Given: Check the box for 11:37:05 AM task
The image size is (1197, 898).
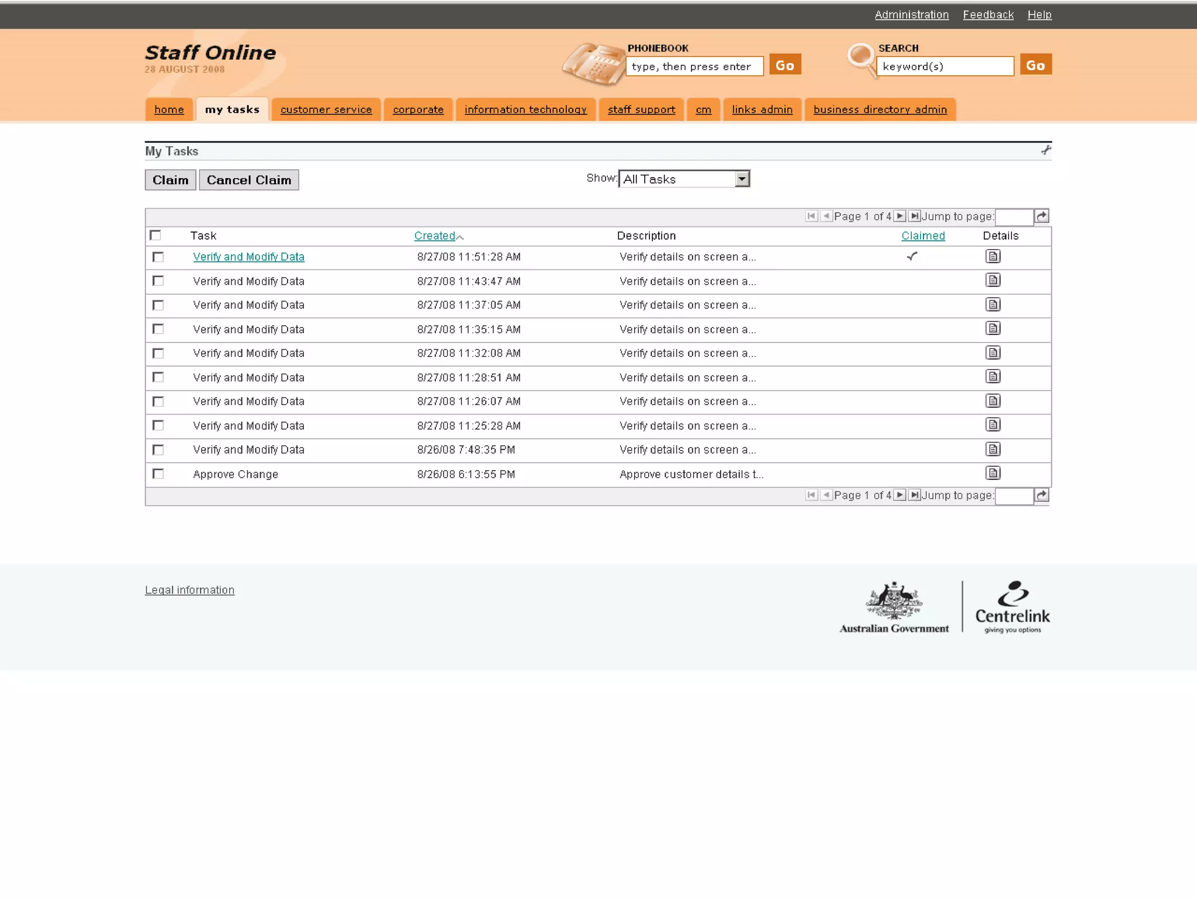Looking at the screenshot, I should (x=158, y=305).
